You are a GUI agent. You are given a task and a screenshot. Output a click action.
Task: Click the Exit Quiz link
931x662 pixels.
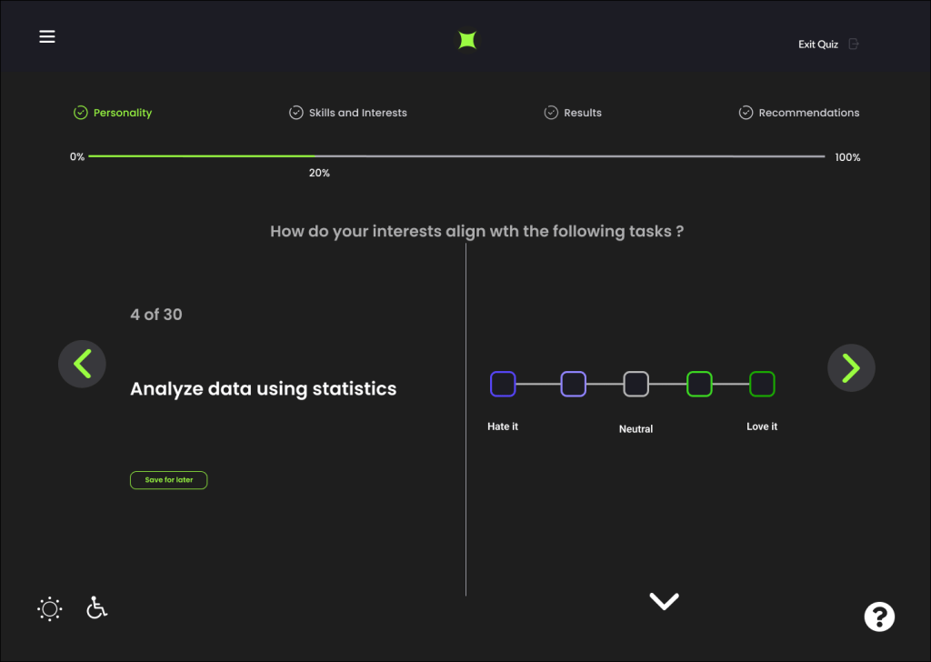818,44
